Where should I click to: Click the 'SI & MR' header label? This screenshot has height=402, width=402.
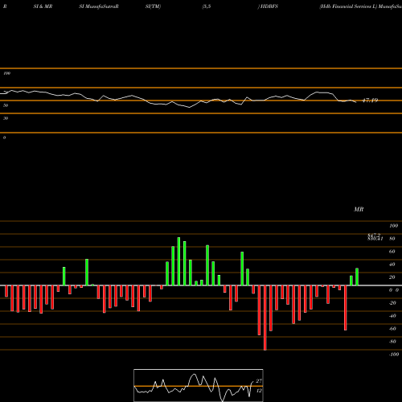[43, 6]
